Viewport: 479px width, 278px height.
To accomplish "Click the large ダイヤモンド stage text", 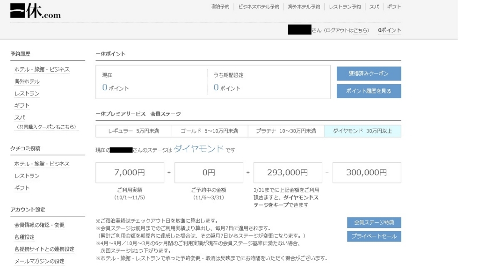I will point(199,149).
